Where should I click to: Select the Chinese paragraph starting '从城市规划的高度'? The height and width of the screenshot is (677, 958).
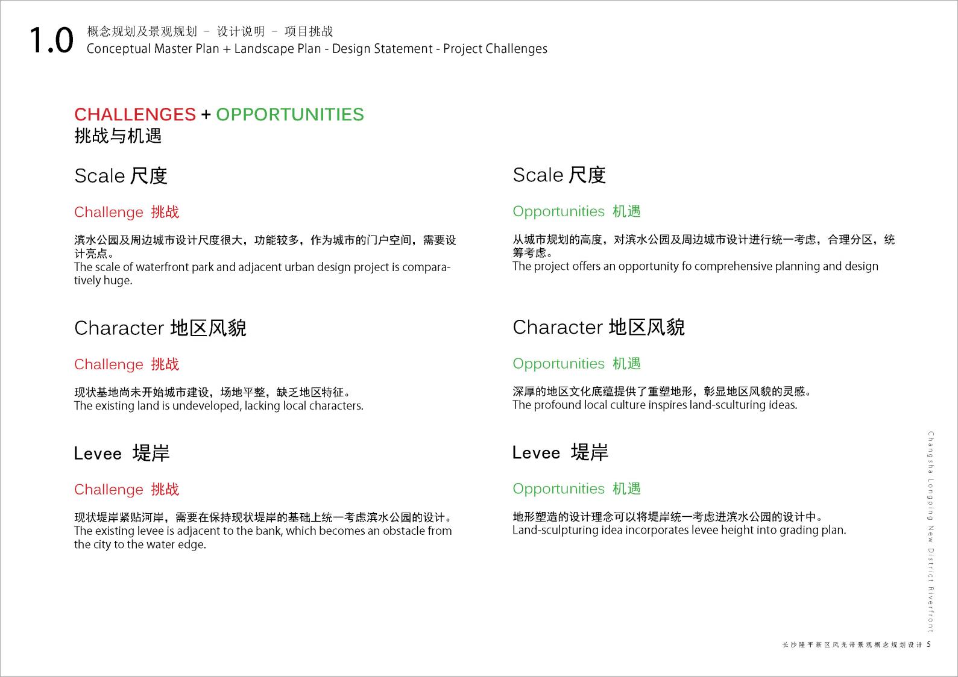[704, 246]
